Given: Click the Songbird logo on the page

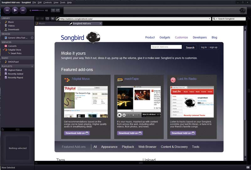Looking at the screenshot, I should click(x=81, y=38).
